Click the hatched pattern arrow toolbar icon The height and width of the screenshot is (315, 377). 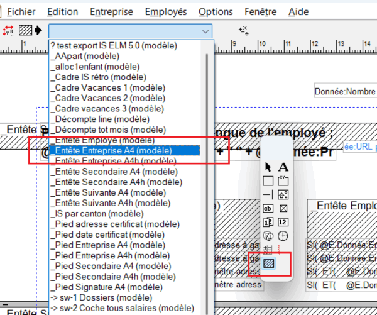click(30, 30)
